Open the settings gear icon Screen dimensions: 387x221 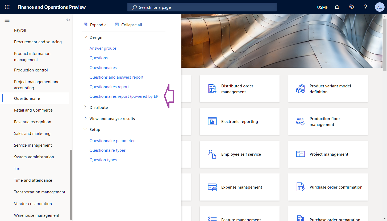pos(351,7)
